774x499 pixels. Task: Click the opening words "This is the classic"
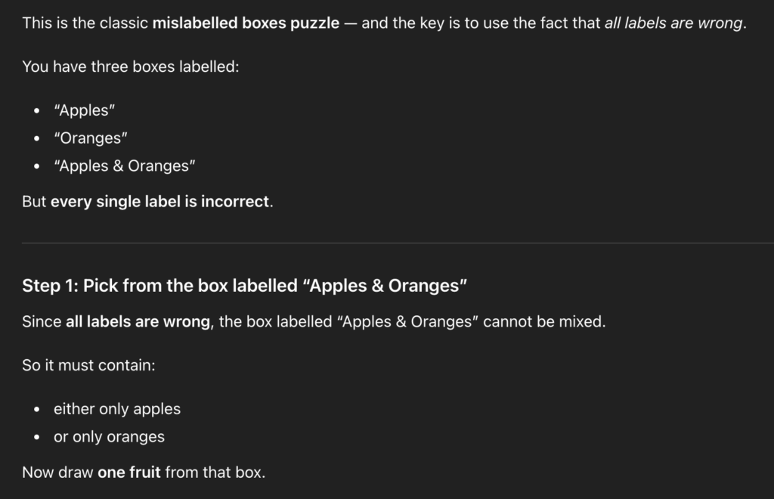pos(85,23)
